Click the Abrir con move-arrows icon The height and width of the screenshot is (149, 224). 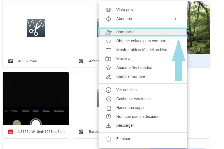point(109,19)
